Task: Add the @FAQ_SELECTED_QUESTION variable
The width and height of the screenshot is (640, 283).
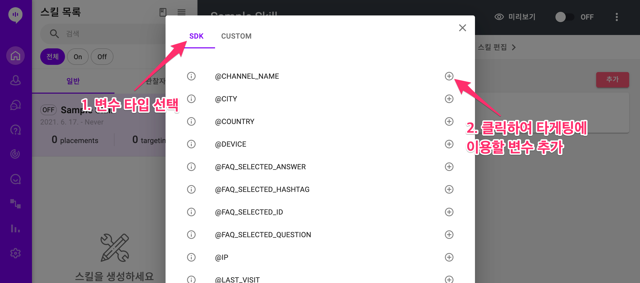Action: tap(449, 235)
